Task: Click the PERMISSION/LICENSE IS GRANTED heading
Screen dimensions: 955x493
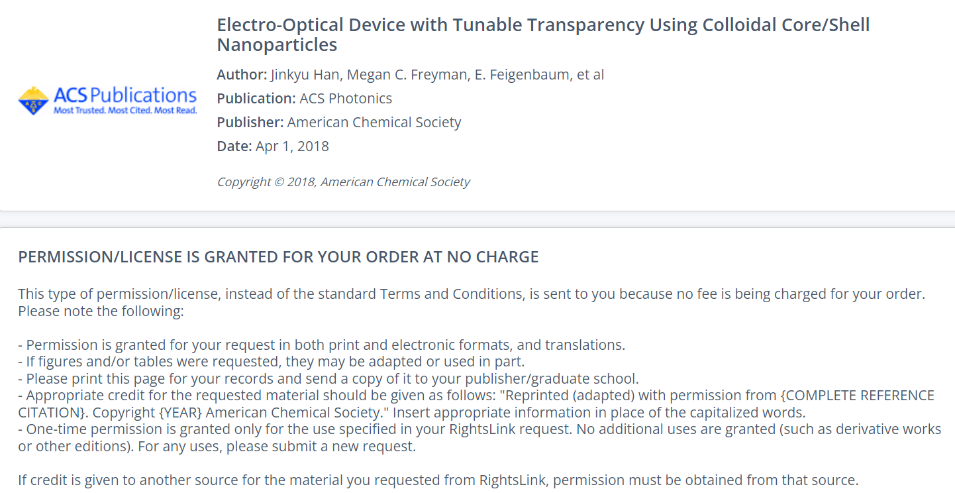Action: (x=278, y=257)
